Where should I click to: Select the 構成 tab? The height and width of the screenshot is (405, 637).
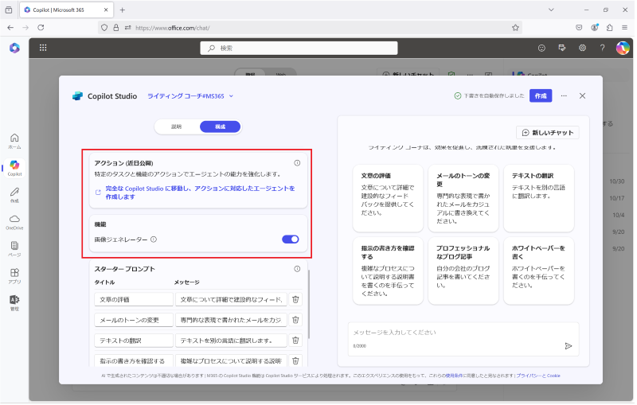point(221,127)
